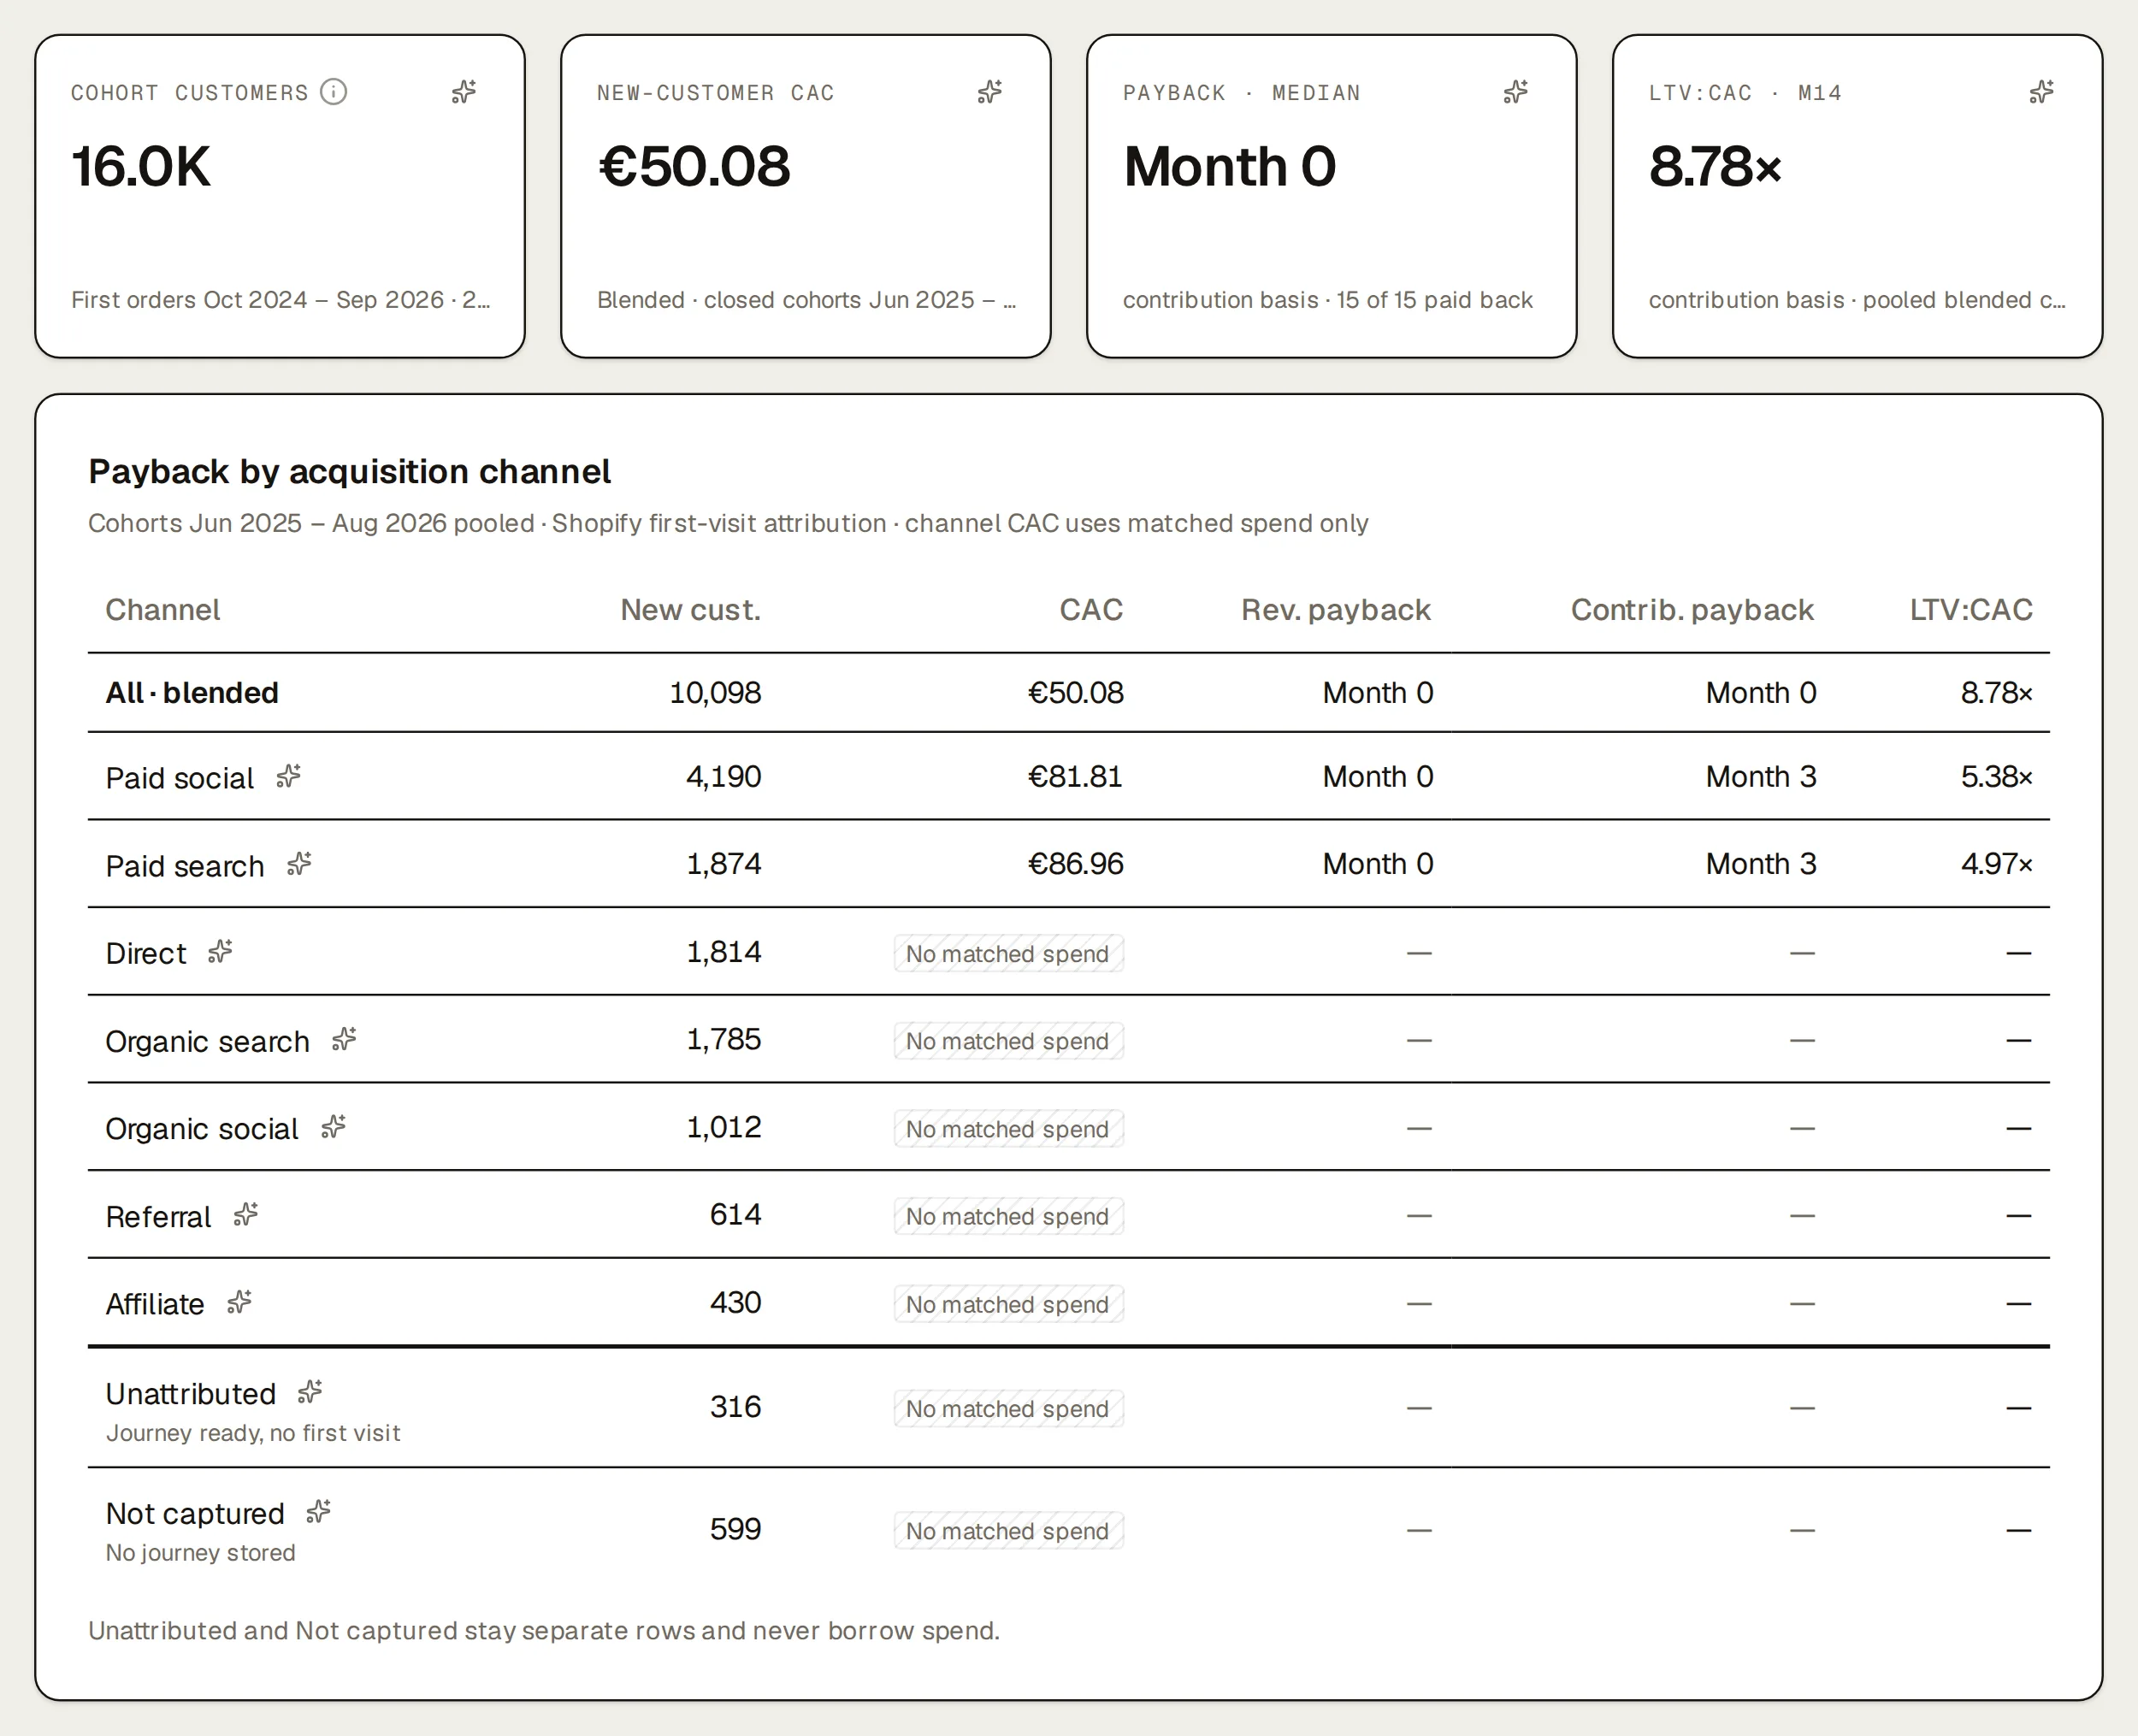Screen dimensions: 2138x1736
Task: Click the Journey ready, no first visit note
Action: click(253, 1433)
